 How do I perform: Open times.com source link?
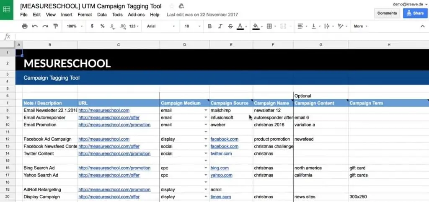220,197
